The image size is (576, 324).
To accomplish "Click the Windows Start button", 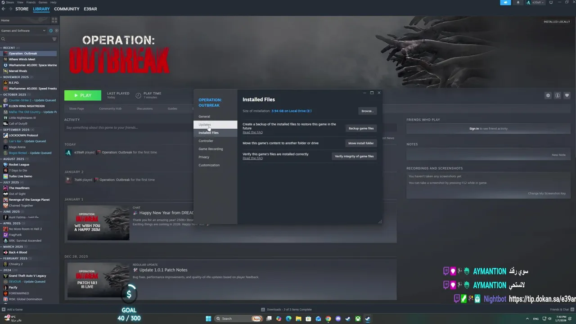I will tap(208, 319).
